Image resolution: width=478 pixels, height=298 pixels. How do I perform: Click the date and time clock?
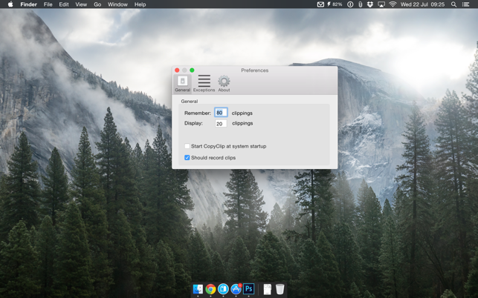pos(424,4)
